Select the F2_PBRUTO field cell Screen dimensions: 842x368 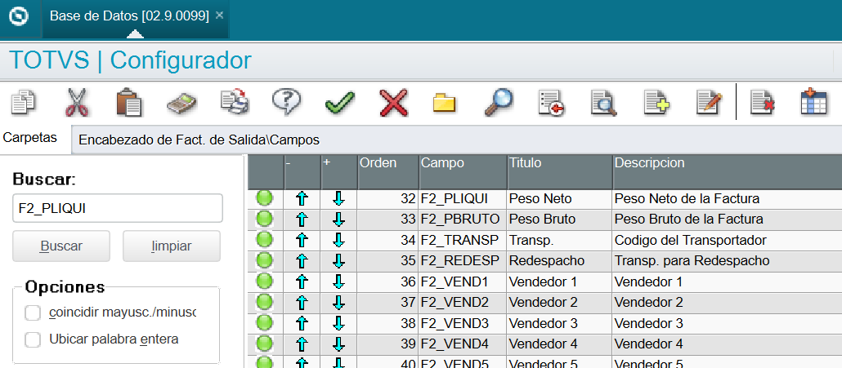point(463,219)
